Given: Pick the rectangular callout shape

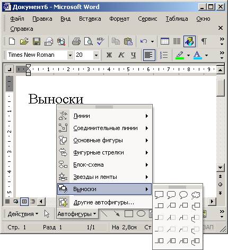Looking at the screenshot, I should click(x=159, y=195).
